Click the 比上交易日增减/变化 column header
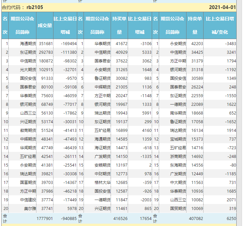The image size is (246, 226). [220, 26]
